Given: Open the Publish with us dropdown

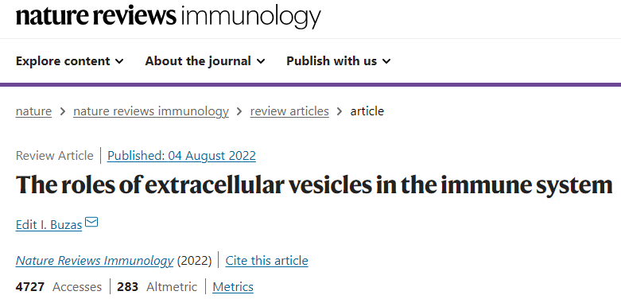Looking at the screenshot, I should [x=339, y=61].
